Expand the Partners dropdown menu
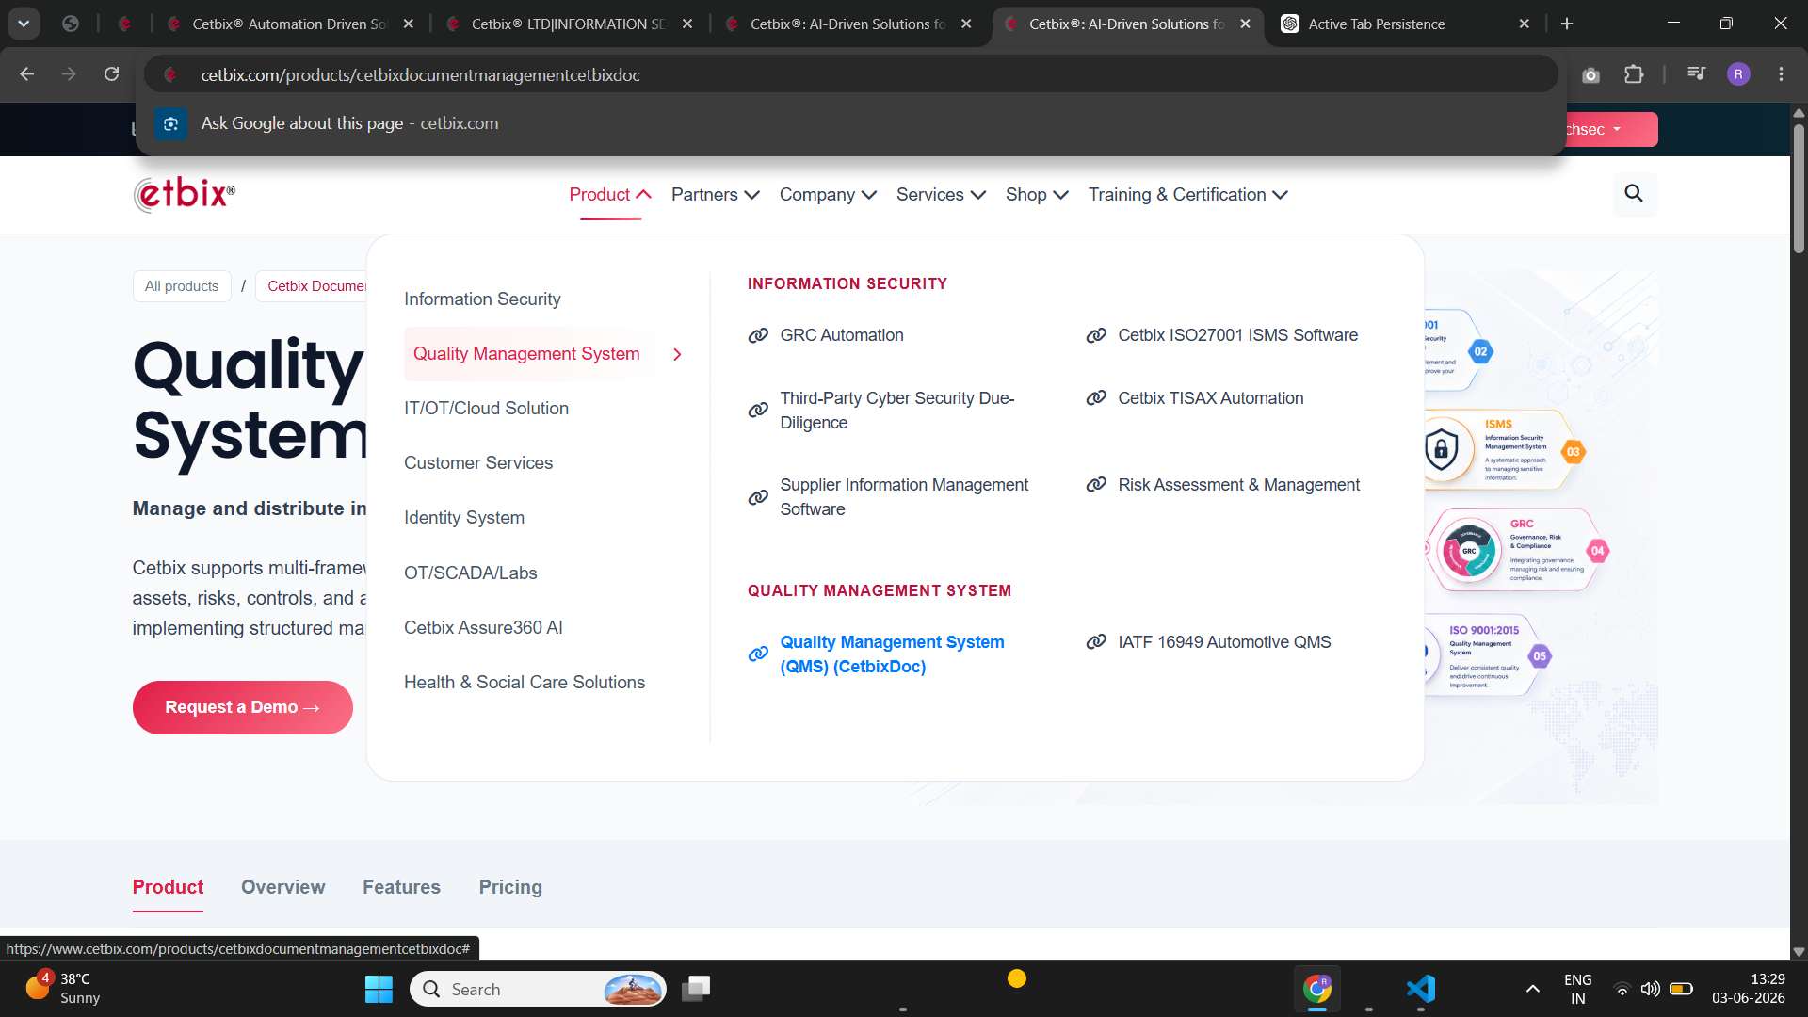 715,195
